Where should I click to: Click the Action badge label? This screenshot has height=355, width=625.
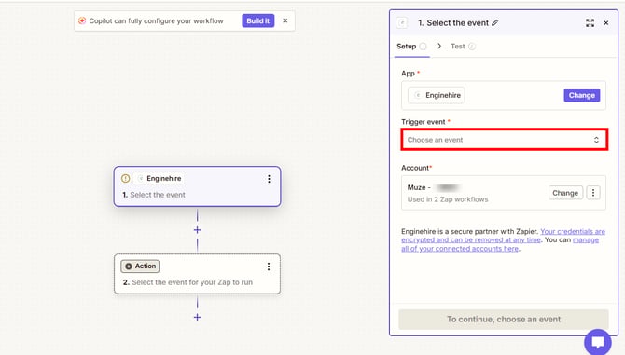coord(140,266)
